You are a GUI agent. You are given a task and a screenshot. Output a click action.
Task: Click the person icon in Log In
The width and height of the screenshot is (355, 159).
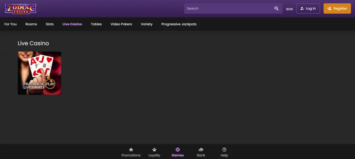click(x=302, y=8)
